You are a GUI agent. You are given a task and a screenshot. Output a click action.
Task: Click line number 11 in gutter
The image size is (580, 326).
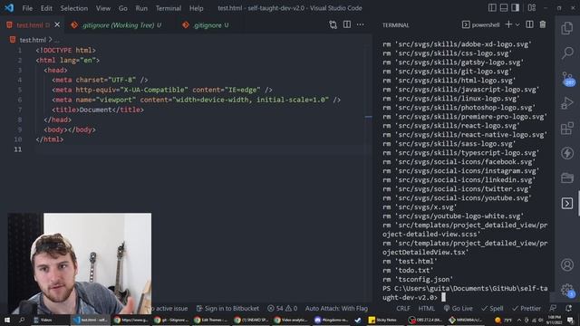18,149
